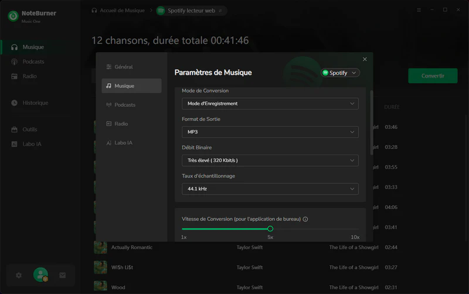Image resolution: width=469 pixels, height=294 pixels.
Task: Open Historique in the left sidebar
Action: pyautogui.click(x=35, y=103)
